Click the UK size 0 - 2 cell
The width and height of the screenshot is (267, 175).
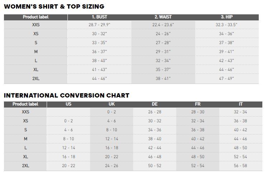pyautogui.click(x=112, y=112)
